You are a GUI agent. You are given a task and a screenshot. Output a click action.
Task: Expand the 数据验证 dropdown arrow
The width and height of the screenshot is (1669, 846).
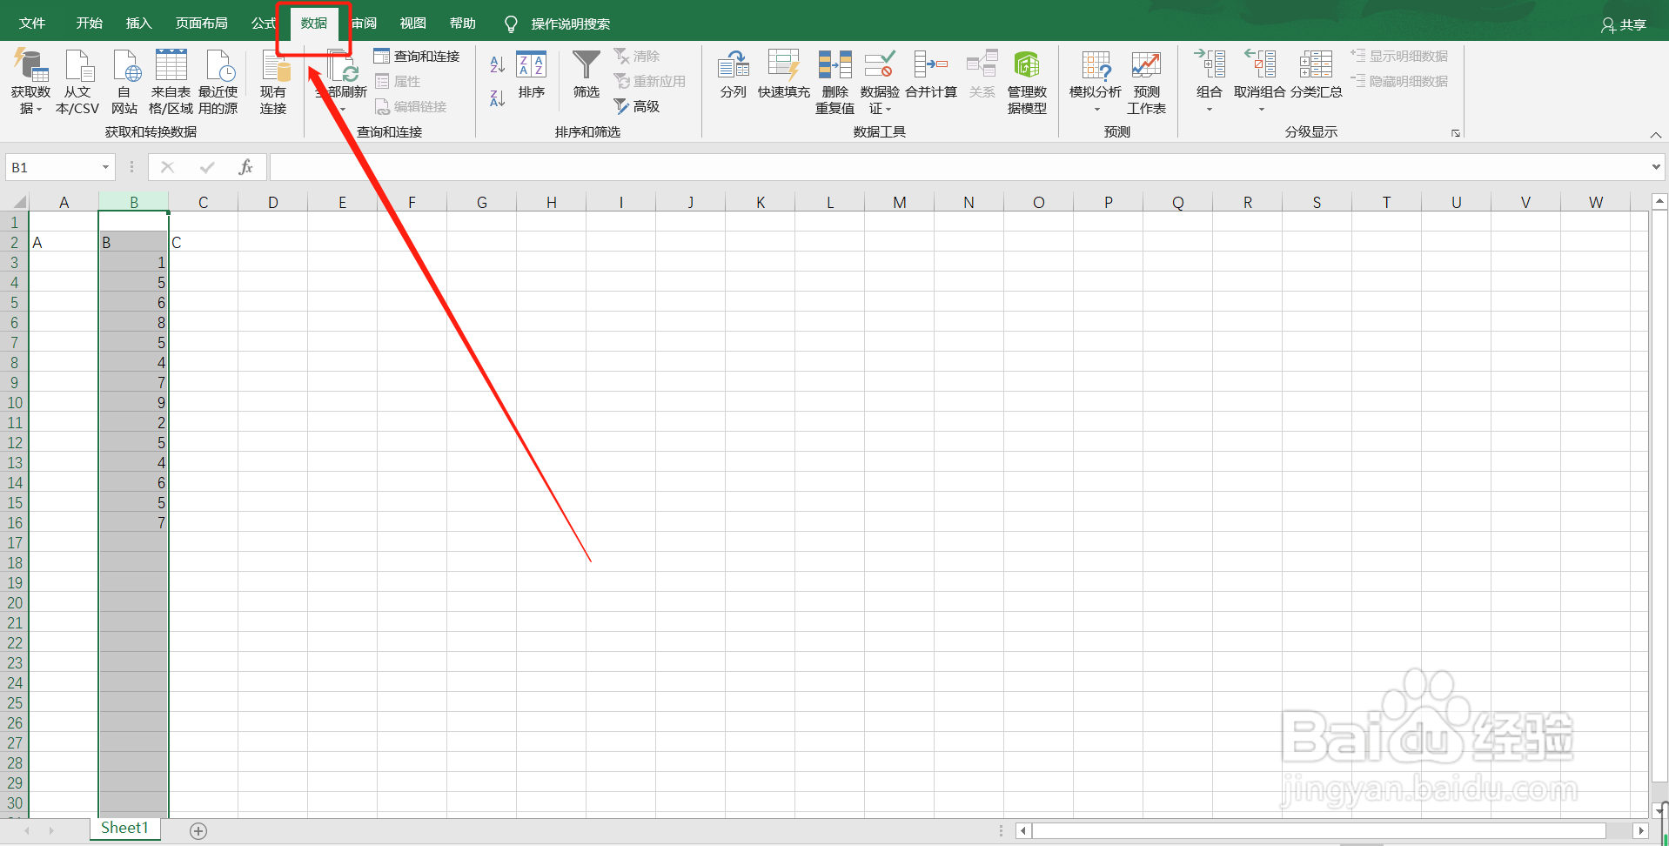pyautogui.click(x=888, y=110)
